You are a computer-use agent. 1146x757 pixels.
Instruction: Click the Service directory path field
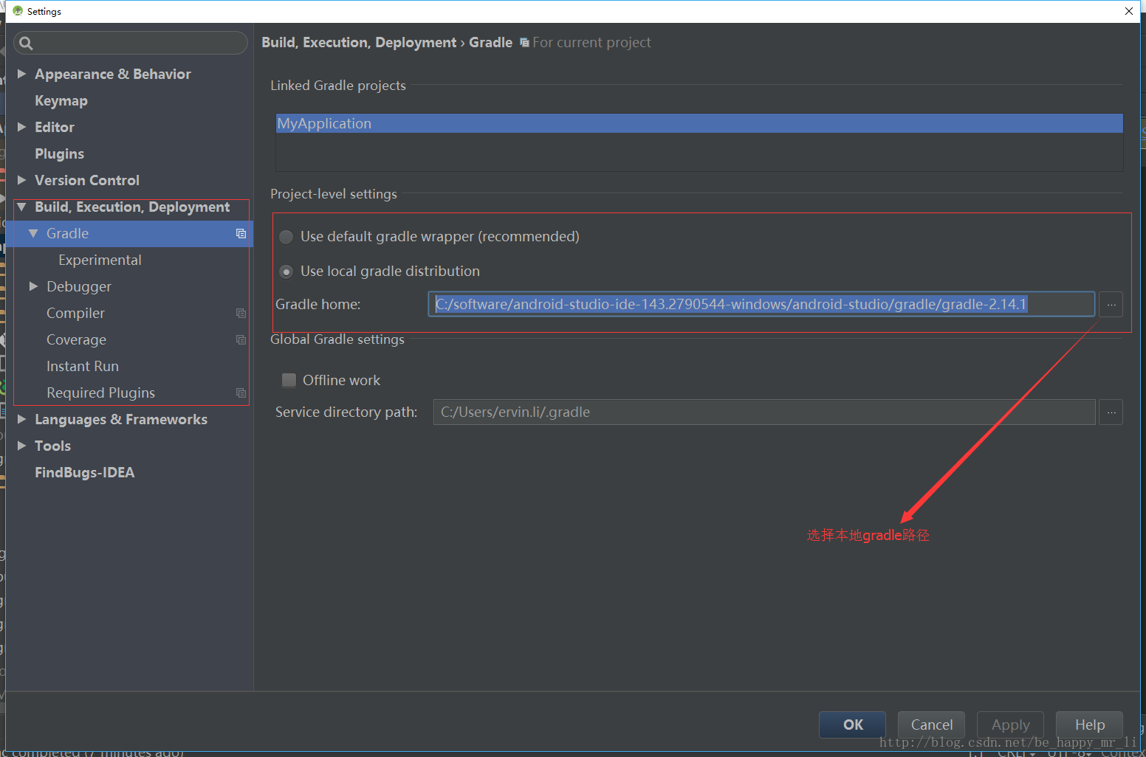764,412
